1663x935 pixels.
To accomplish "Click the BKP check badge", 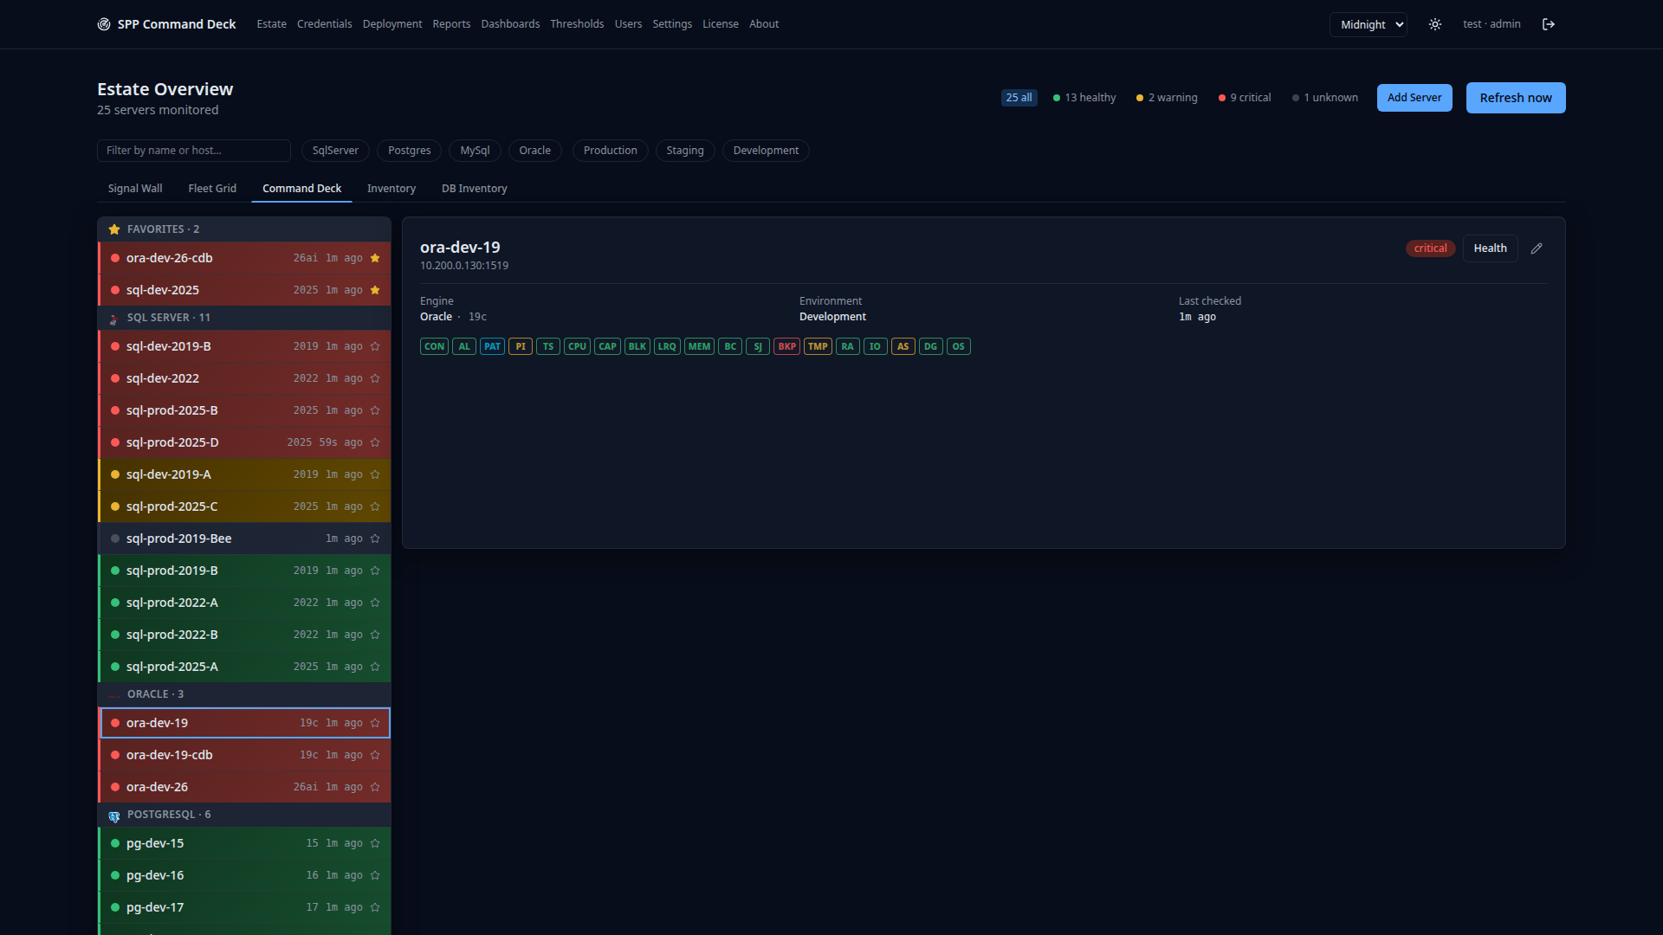I will pyautogui.click(x=786, y=346).
